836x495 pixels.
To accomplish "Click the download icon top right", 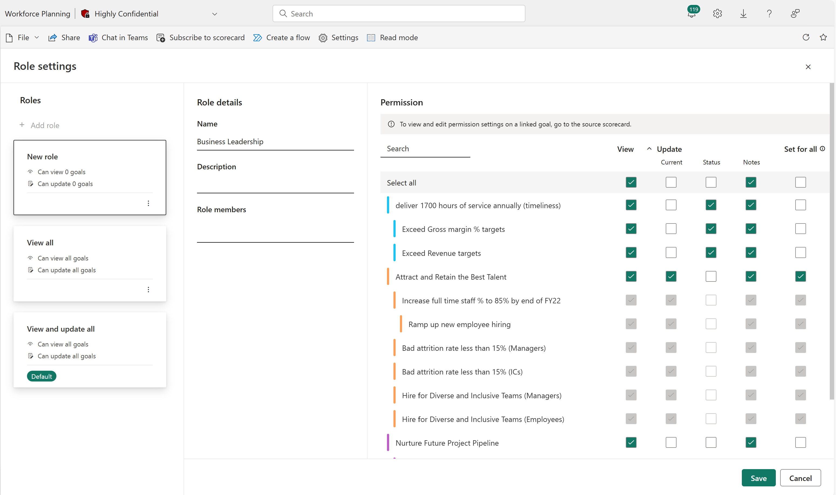I will 743,13.
